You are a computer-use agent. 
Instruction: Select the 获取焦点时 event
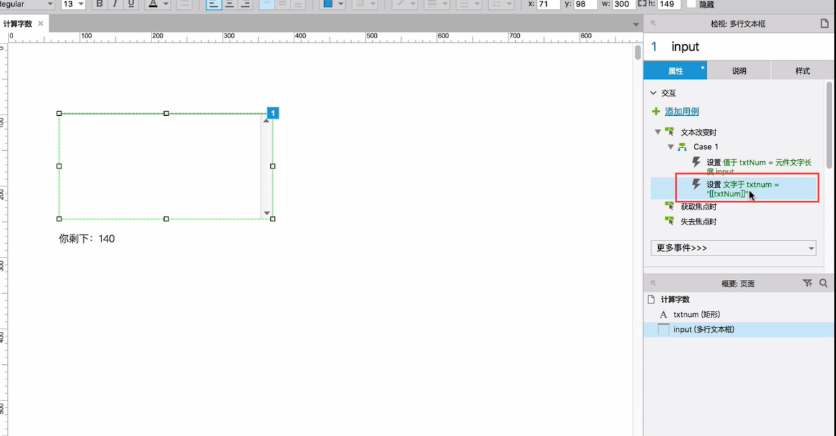click(698, 207)
